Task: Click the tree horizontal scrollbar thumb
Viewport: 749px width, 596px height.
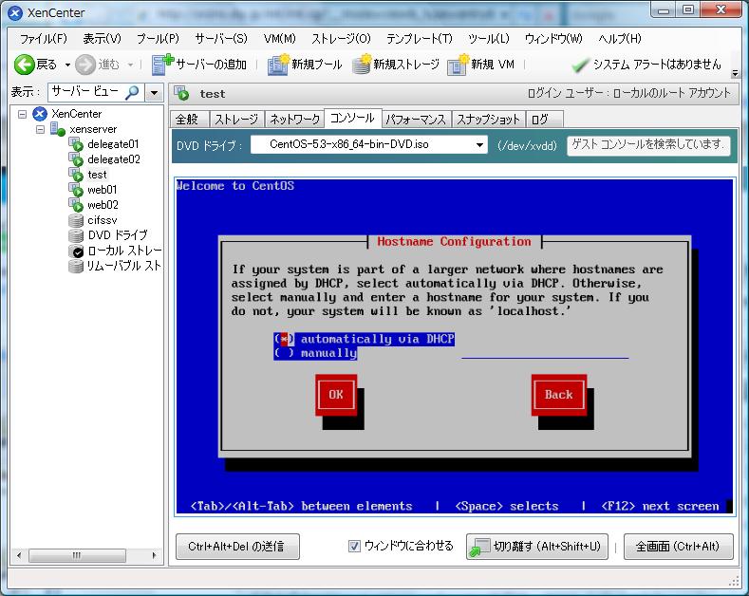Action: [x=77, y=555]
